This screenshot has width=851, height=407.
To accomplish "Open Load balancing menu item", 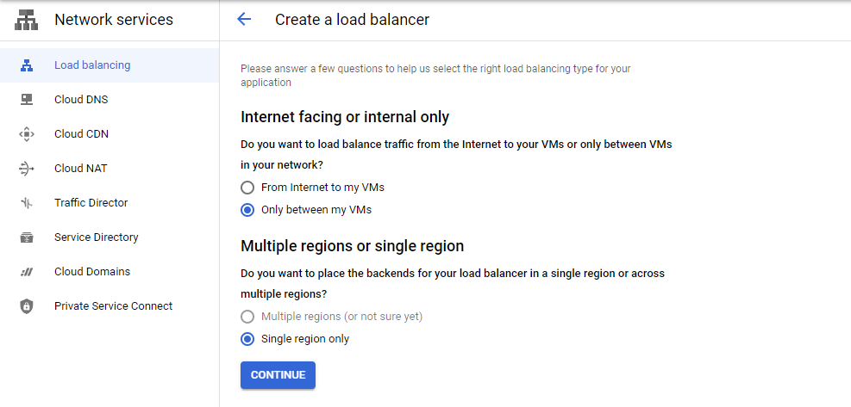I will [x=110, y=65].
